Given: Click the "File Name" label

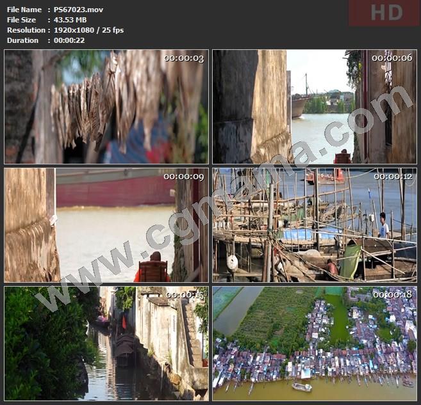Looking at the screenshot, I should point(23,10).
